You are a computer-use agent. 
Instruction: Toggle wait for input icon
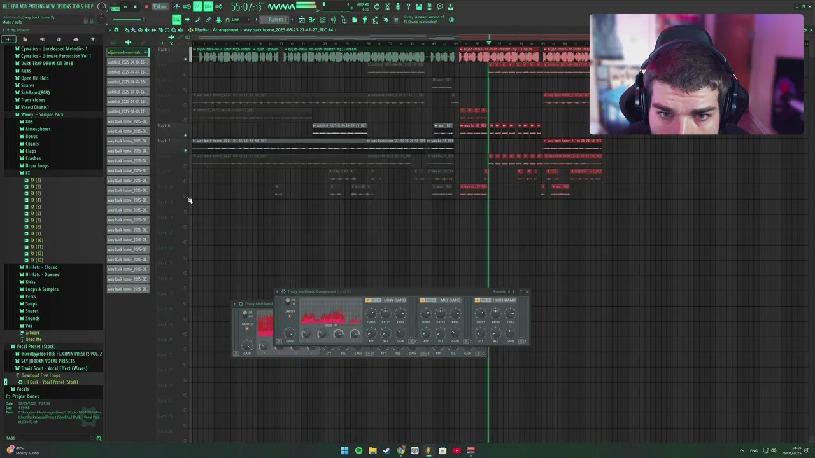coord(187,7)
